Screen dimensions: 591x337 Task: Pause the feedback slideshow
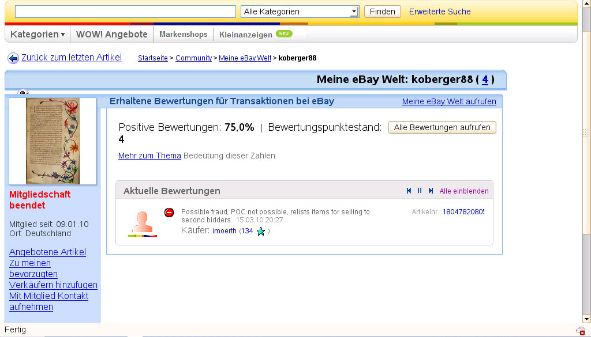(420, 191)
